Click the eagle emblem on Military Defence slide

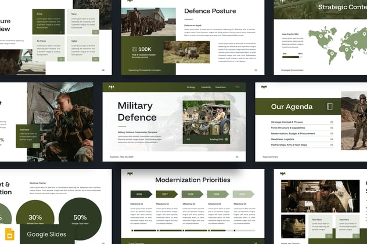(x=111, y=87)
